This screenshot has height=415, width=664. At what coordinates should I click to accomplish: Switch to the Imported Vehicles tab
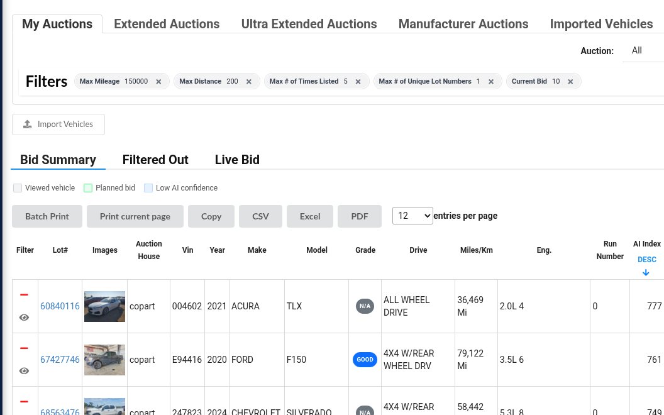[x=601, y=24]
